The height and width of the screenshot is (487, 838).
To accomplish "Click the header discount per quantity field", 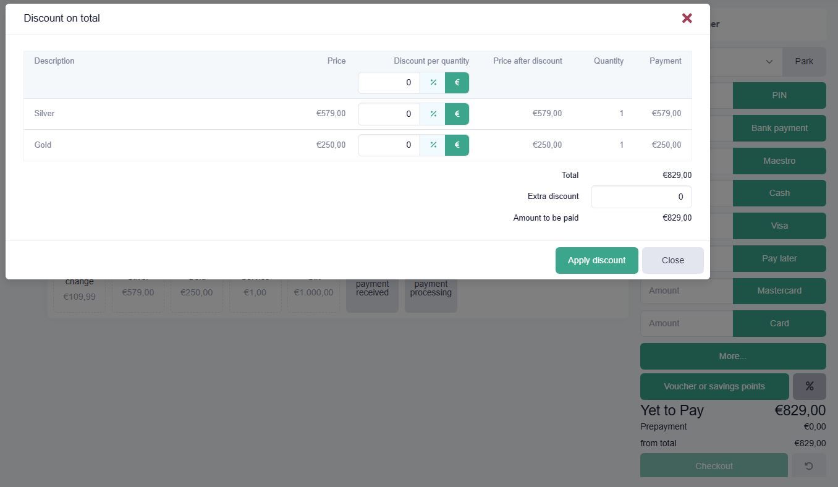I will pyautogui.click(x=389, y=83).
